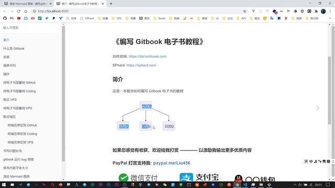The height and width of the screenshot is (188, 335).
Task: Click the WeChat Pay logo image
Action: pos(138,178)
